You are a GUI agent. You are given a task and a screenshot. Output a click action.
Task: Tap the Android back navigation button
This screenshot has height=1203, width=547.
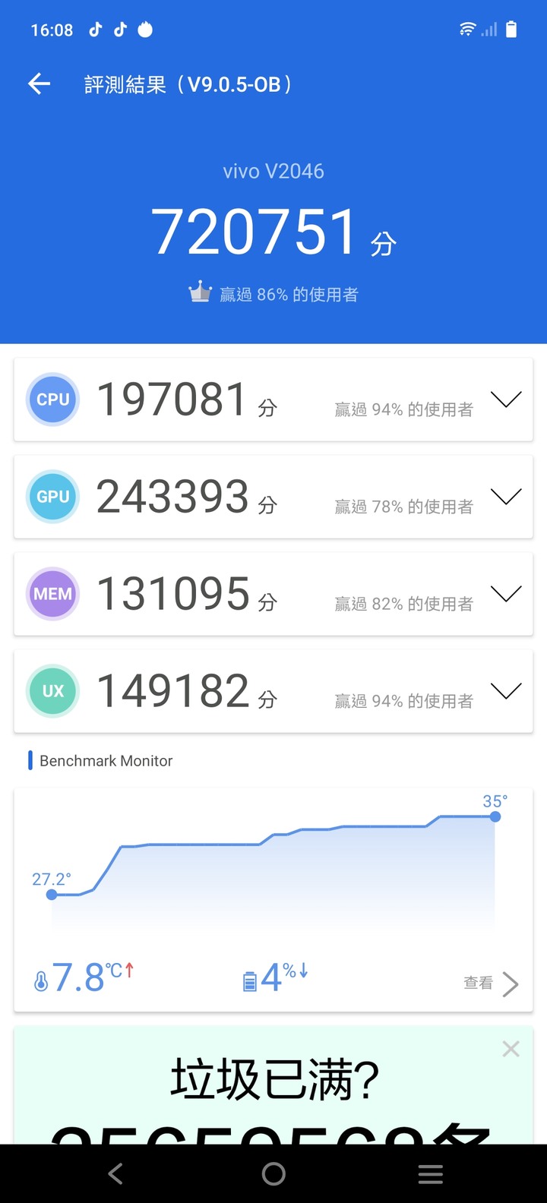click(x=115, y=1174)
